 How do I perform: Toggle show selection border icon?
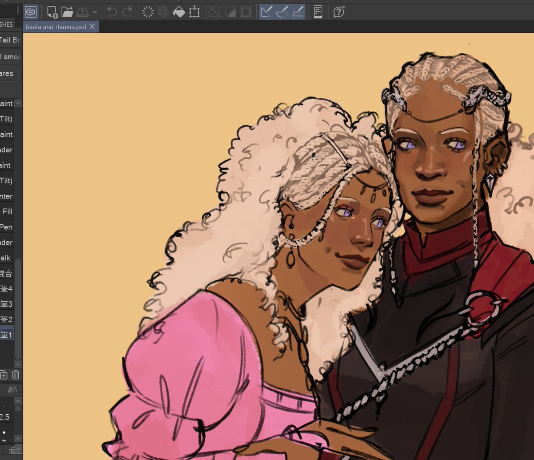point(246,12)
